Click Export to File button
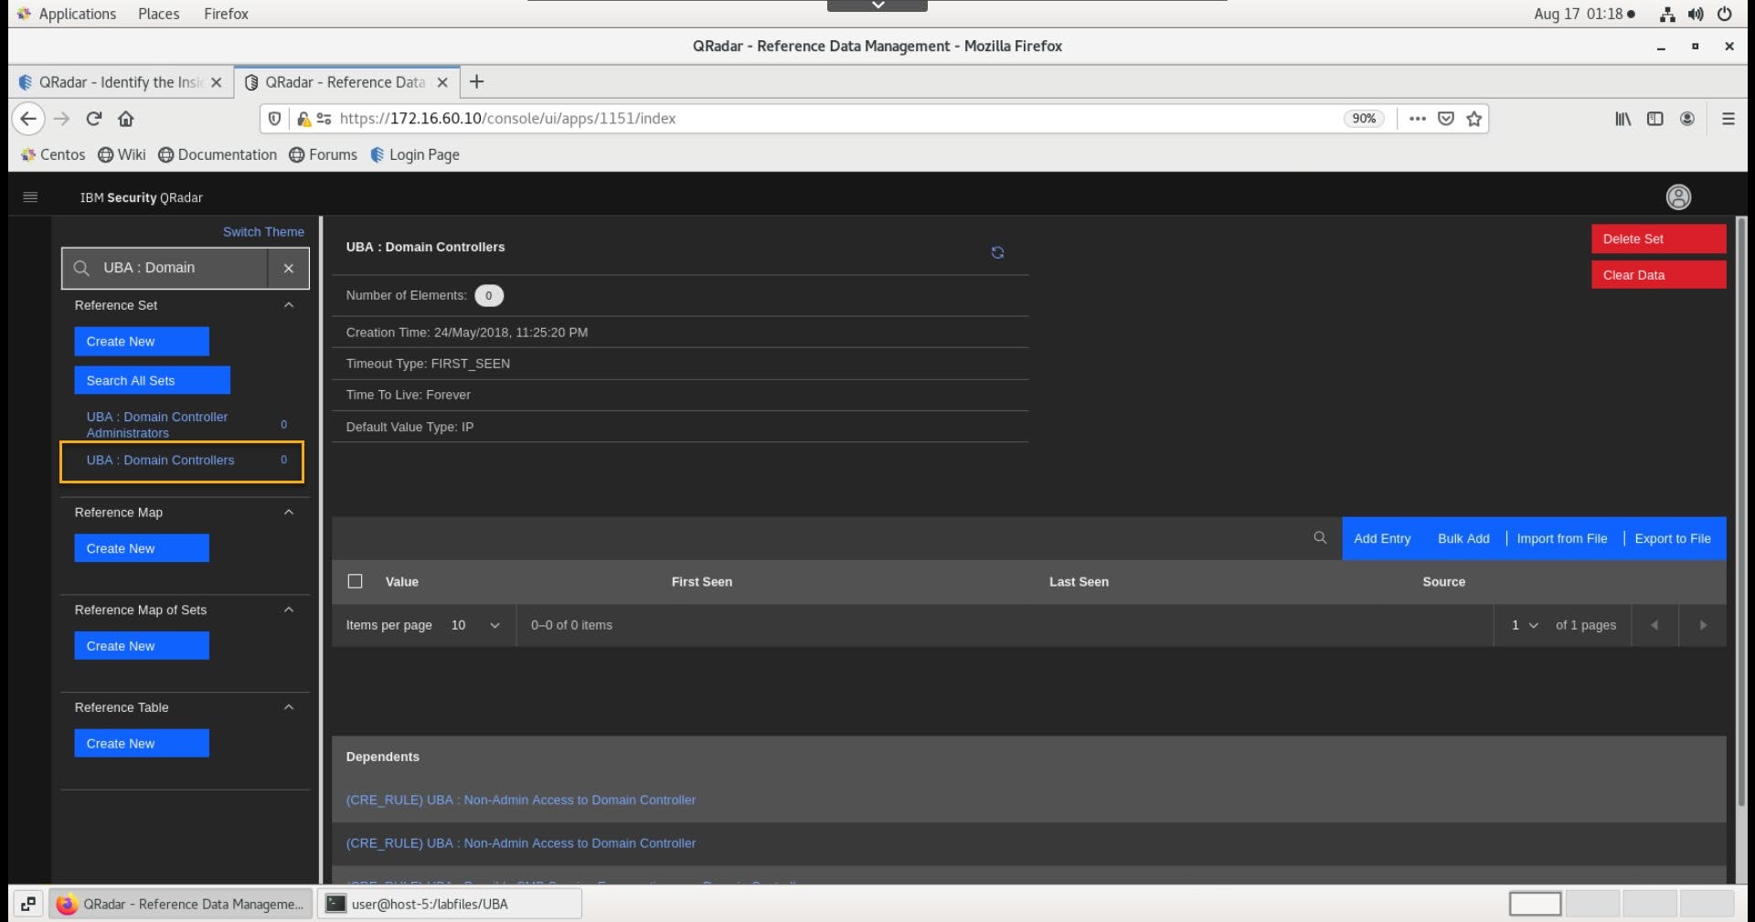Screen dimensions: 1755x922 click(x=1673, y=538)
